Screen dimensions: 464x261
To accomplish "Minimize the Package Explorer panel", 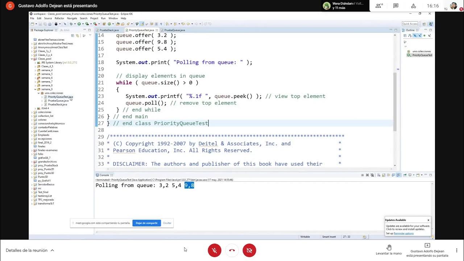I will (85, 30).
